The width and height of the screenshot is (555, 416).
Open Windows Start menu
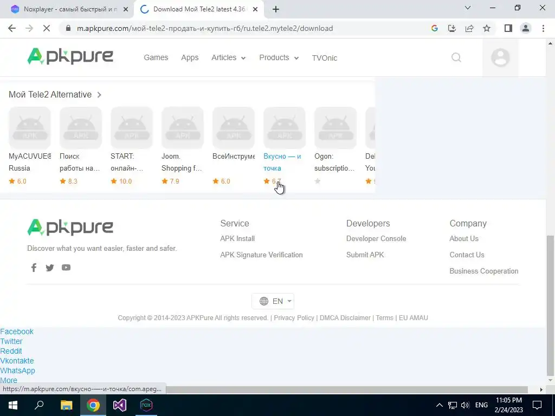coord(13,405)
